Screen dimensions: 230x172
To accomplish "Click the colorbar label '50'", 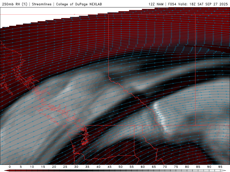I will coord(120,167).
